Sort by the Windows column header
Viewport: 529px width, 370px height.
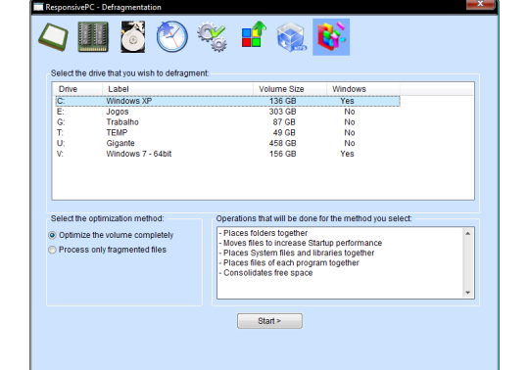pyautogui.click(x=363, y=89)
